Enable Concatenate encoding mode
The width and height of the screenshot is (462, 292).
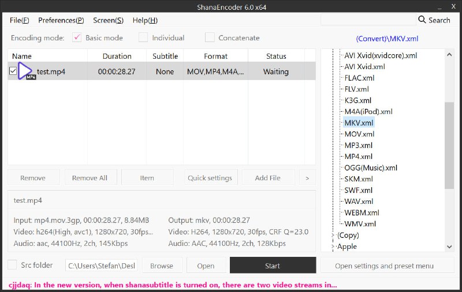[210, 38]
